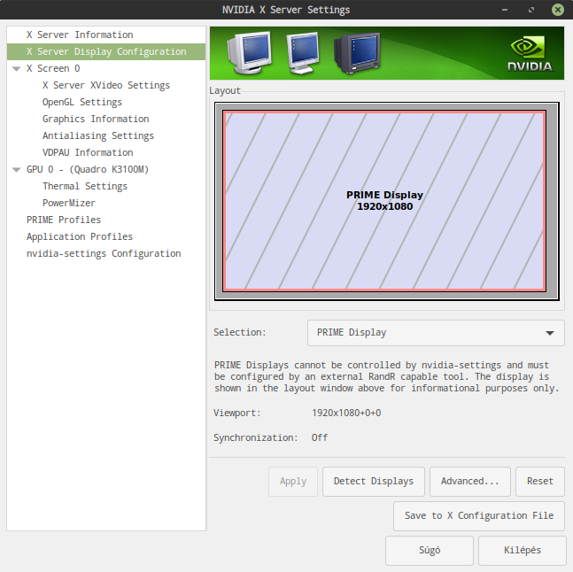Open OpenGL Settings page

[x=106, y=102]
